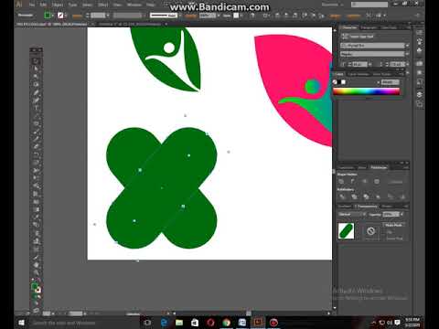439x329 pixels.
Task: Switch to the Color Guide tab
Action: click(359, 74)
